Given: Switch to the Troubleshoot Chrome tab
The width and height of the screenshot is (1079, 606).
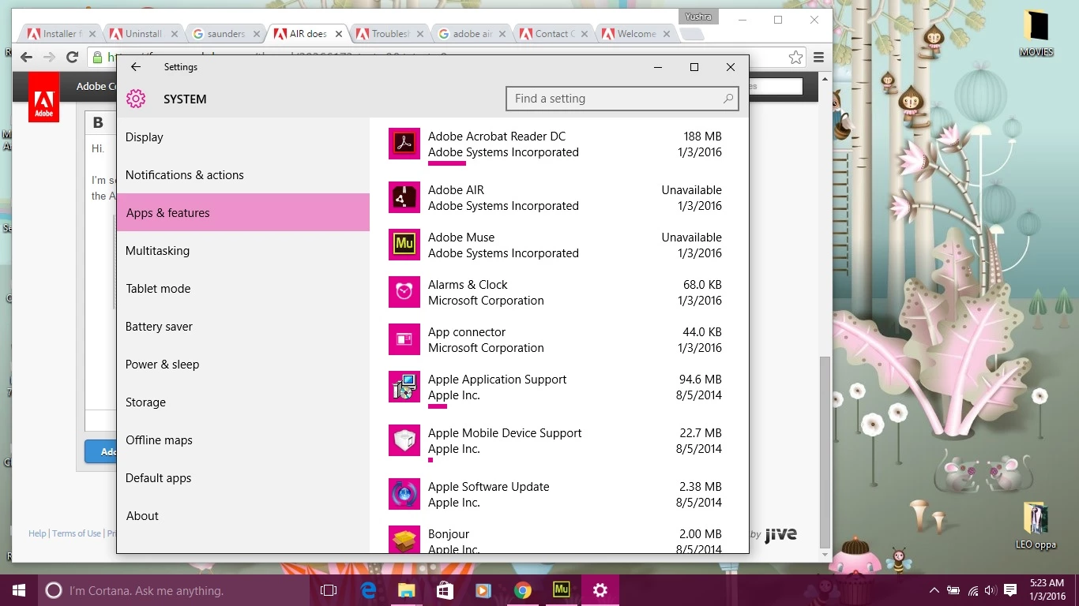Looking at the screenshot, I should tap(389, 34).
